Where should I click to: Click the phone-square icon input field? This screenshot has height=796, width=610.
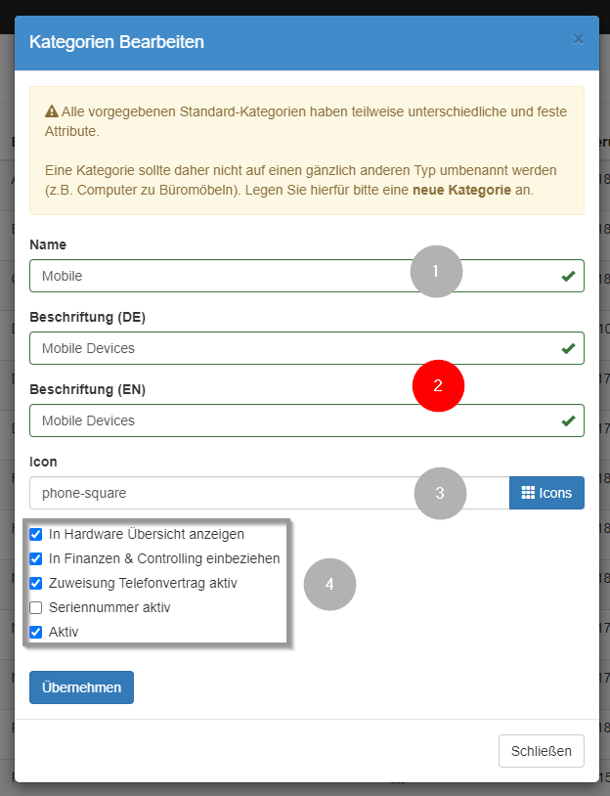click(x=196, y=493)
